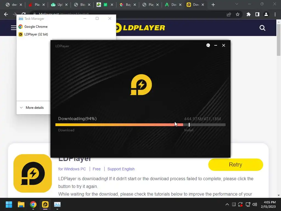This screenshot has height=211, width=281.
Task: Minimize the LDPlayer installer window
Action: click(x=216, y=45)
